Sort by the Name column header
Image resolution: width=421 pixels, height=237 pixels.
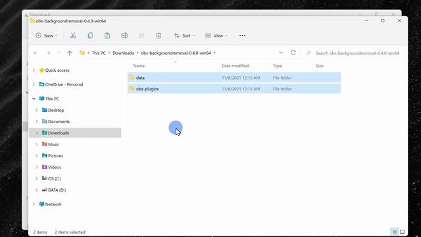click(x=139, y=66)
